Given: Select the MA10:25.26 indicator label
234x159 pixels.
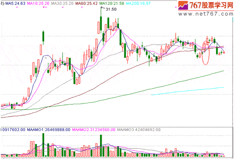Looking at the screenshot, I should [38, 3].
